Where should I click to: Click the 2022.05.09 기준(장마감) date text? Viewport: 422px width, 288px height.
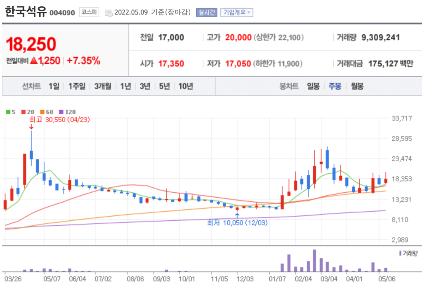tap(152, 12)
